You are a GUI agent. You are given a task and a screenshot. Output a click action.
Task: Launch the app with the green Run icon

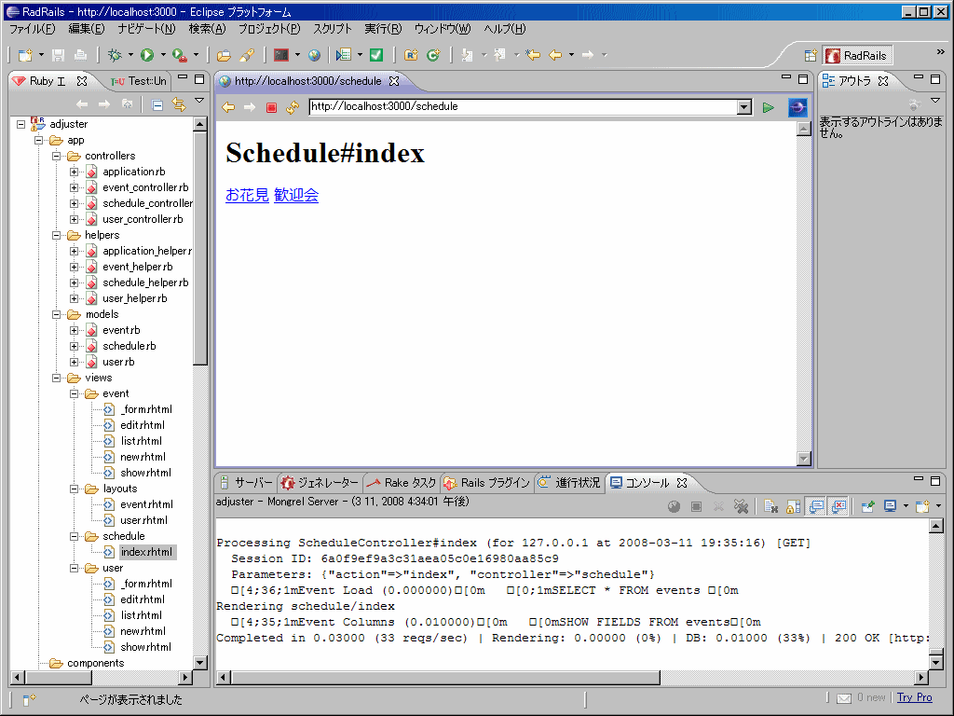click(149, 54)
